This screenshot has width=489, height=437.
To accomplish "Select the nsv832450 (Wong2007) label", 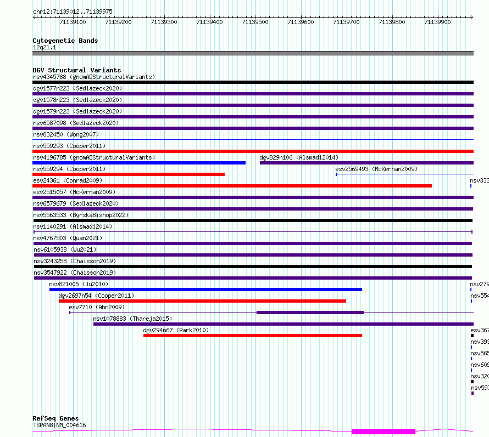I will point(66,134).
